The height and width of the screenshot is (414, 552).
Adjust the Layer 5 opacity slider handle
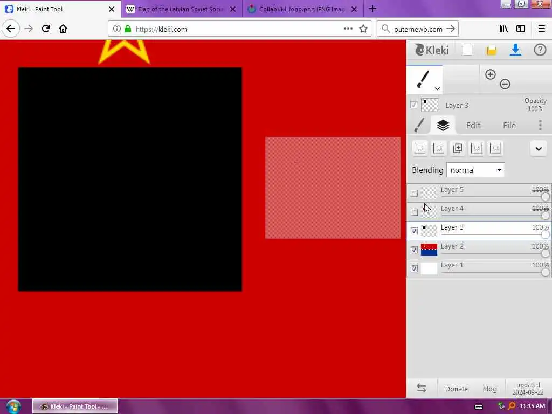pos(545,196)
